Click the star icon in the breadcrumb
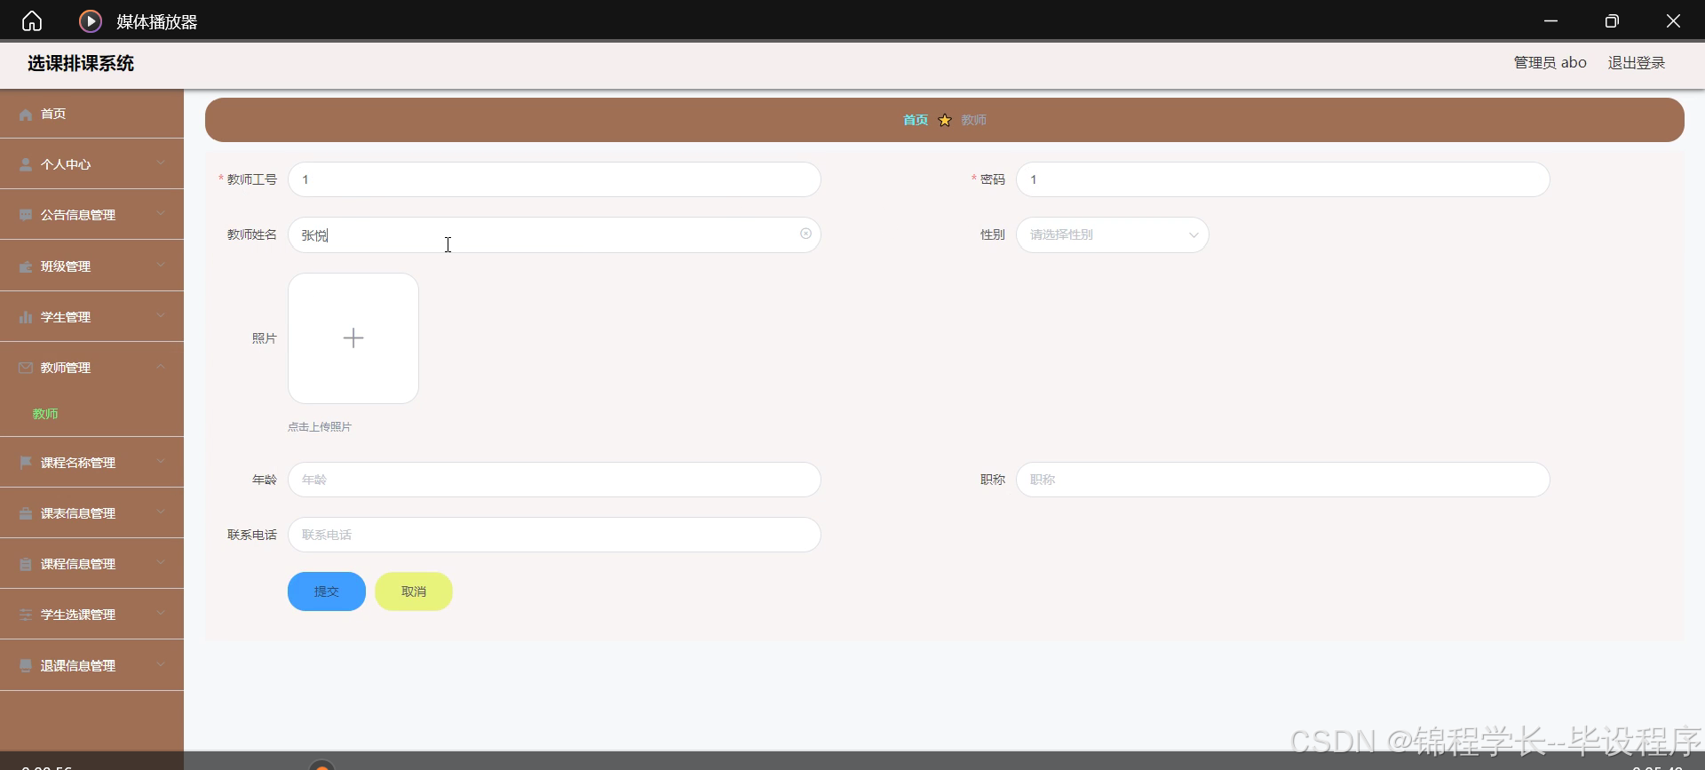This screenshot has height=770, width=1705. click(945, 120)
